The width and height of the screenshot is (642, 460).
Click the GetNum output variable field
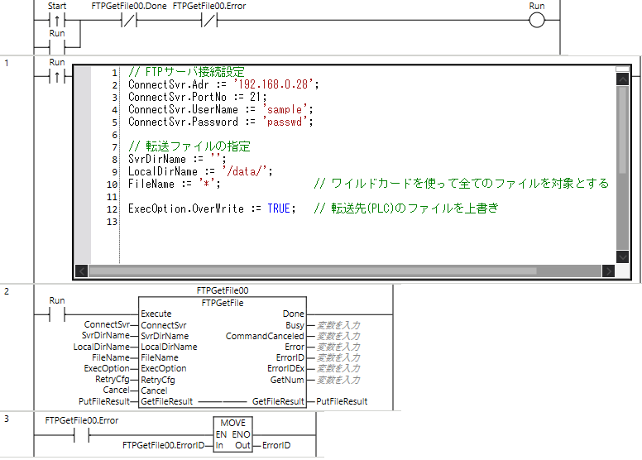339,380
